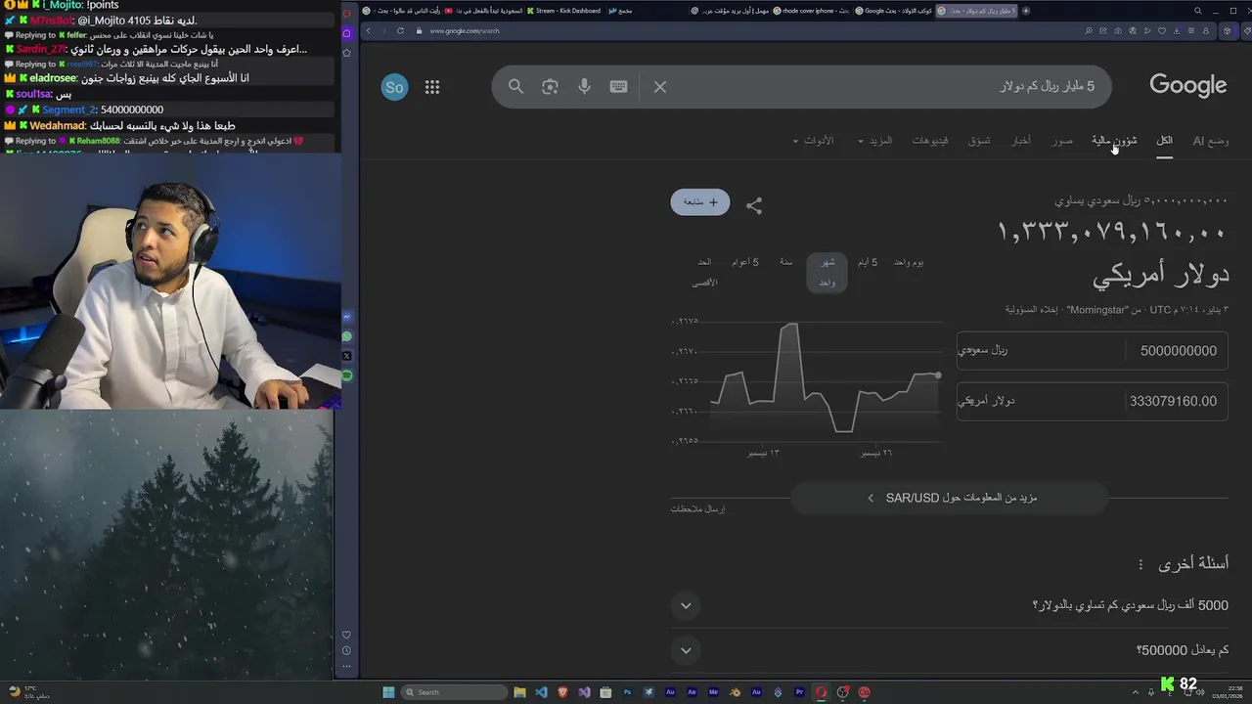Open the 'دولار أمريكي' currency dropdown
Screen dimensions: 1252x704
pyautogui.click(x=1038, y=401)
